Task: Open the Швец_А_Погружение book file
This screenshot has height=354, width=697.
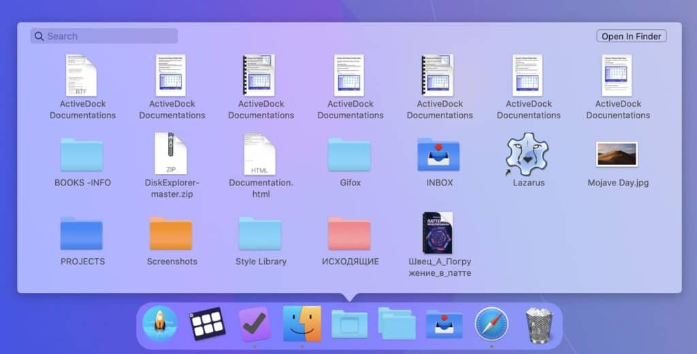Action: [438, 233]
